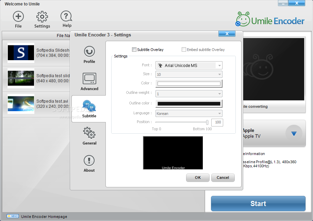Screen dimensions: 313x221
Task: Cancel the Settings dialog
Action: [x=223, y=177]
